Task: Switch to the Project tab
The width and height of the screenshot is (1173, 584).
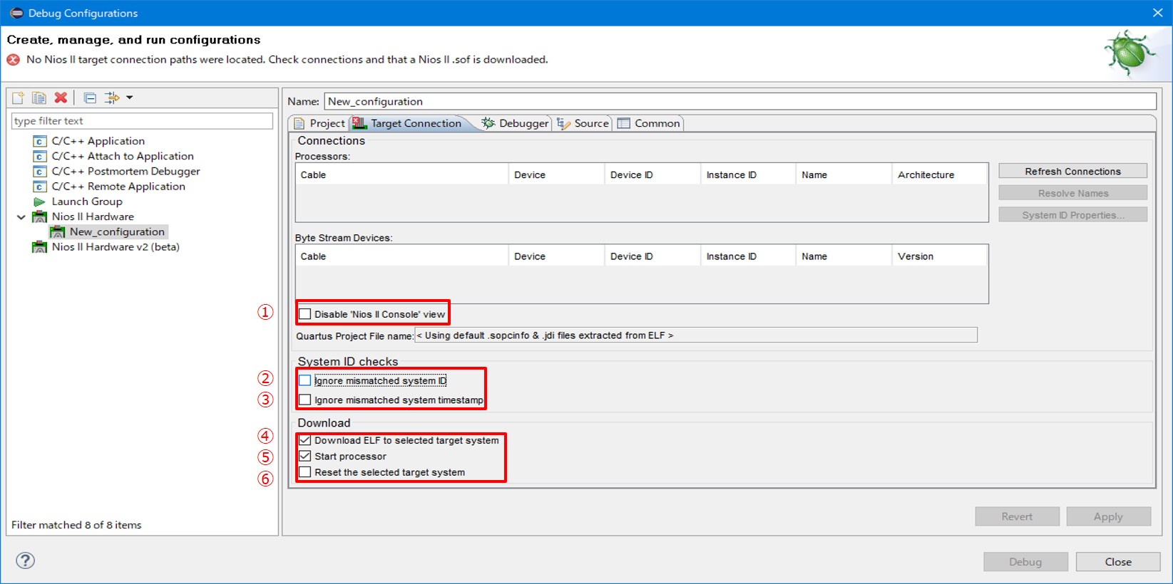Action: point(319,123)
